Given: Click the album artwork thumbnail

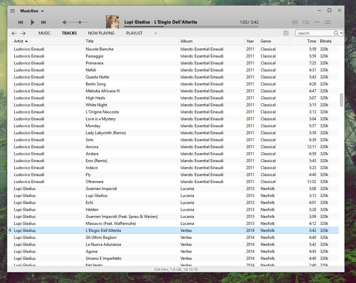Looking at the screenshot, I should 113,22.
